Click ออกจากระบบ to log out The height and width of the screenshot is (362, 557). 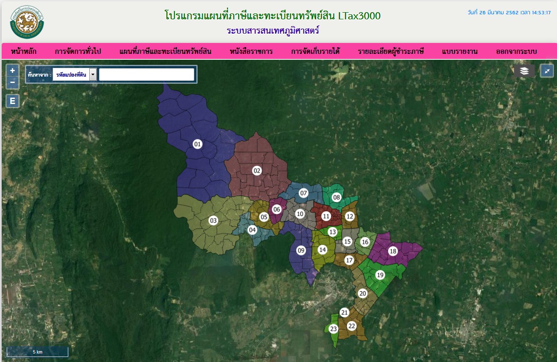517,51
